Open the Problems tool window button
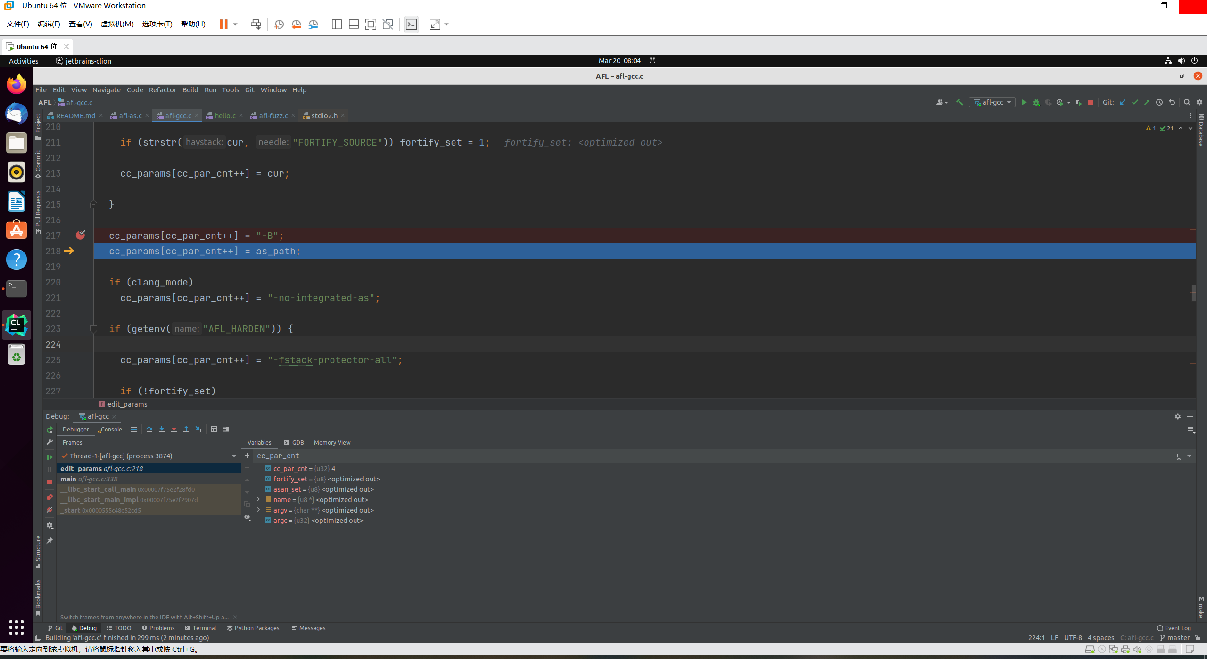 [158, 628]
